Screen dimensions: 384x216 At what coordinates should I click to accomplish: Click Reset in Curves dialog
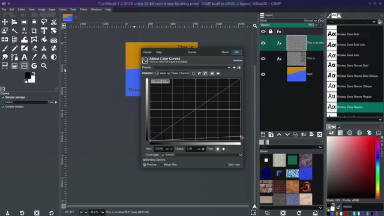coord(225,52)
